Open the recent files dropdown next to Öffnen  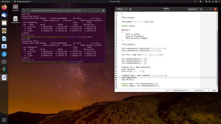pos(126,9)
